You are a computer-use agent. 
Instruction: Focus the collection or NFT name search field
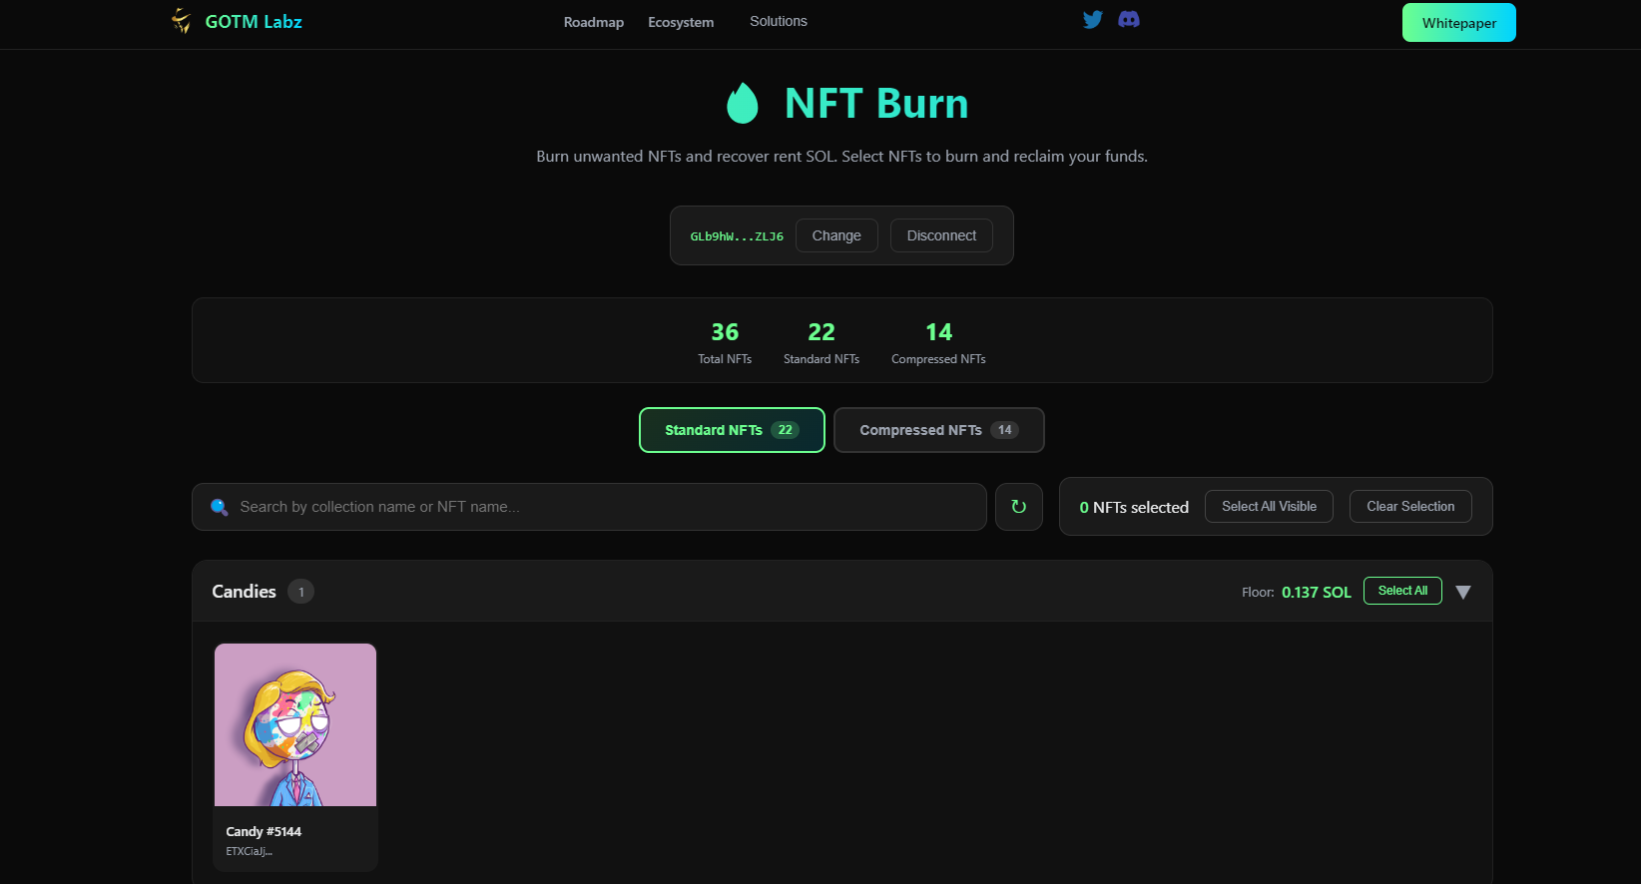[x=599, y=507]
